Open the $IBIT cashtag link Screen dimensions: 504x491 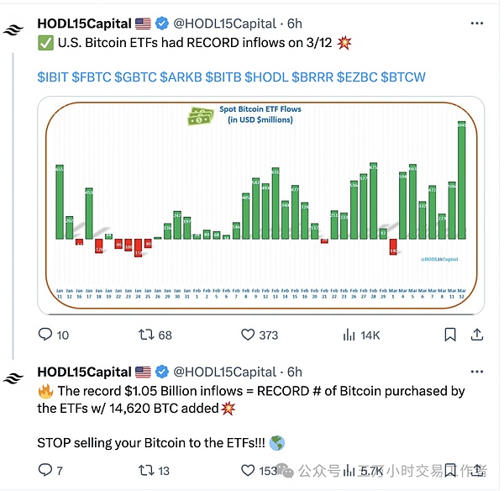[52, 77]
